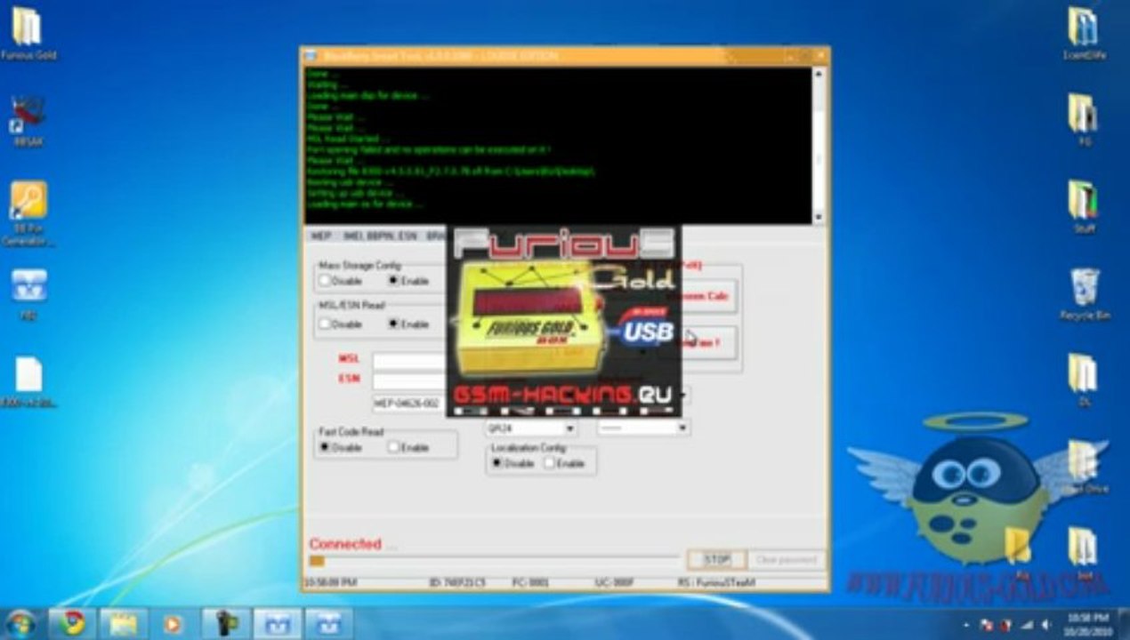Open the white document file on desktop
1130x640 pixels.
(28, 380)
